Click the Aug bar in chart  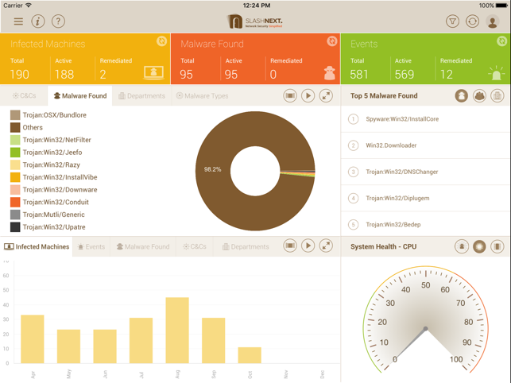(177, 331)
